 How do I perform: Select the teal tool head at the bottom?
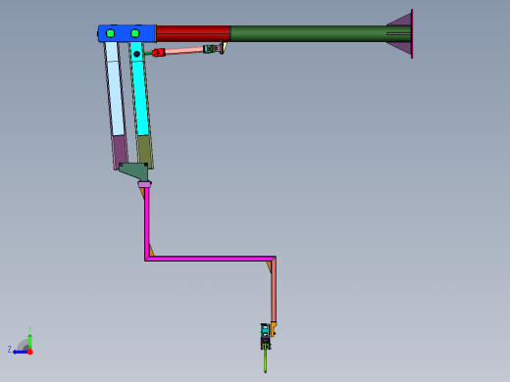pyautogui.click(x=266, y=330)
